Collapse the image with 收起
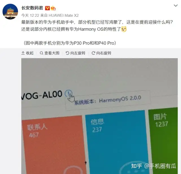Image resolution: width=181 pixels, height=174 pixels. (27, 53)
